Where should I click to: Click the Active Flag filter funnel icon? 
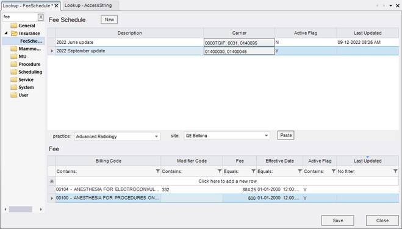pos(333,171)
